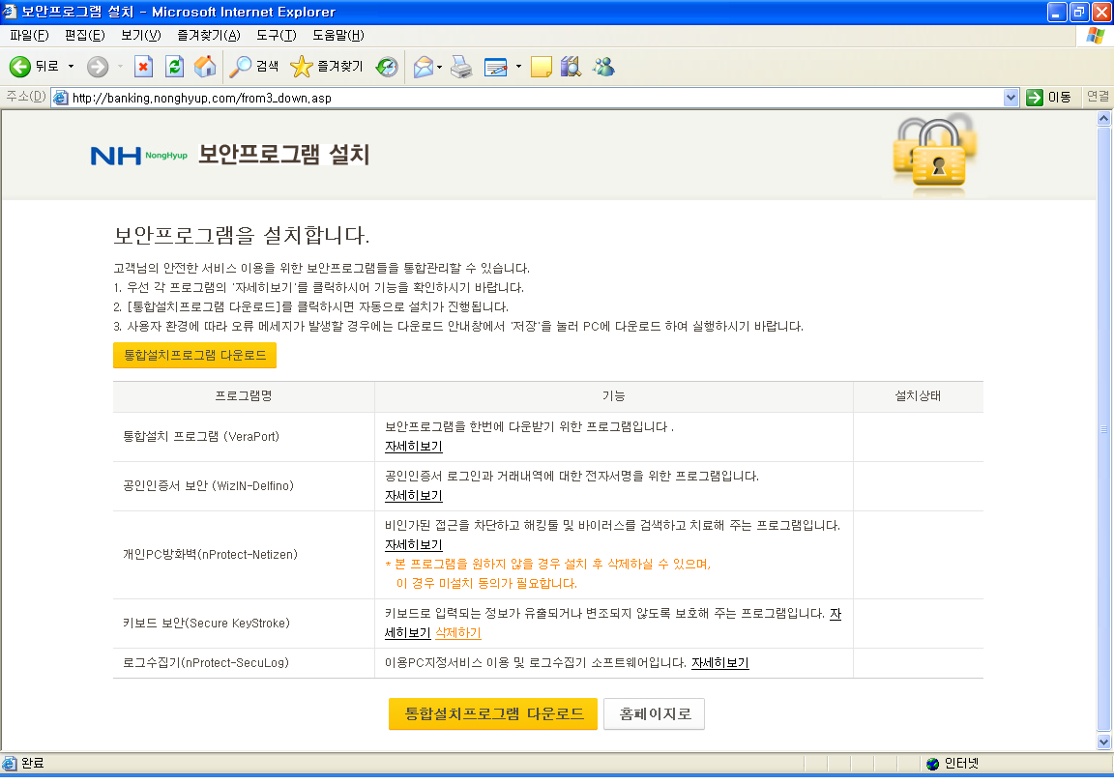
Task: Expand the mail button dropdown arrow
Action: 439,67
